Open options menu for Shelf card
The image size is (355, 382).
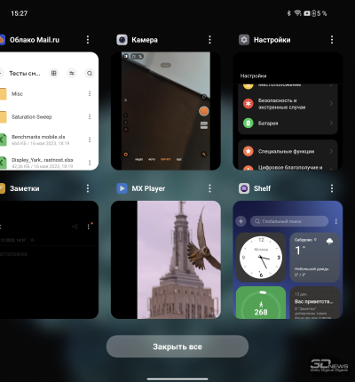pyautogui.click(x=332, y=188)
